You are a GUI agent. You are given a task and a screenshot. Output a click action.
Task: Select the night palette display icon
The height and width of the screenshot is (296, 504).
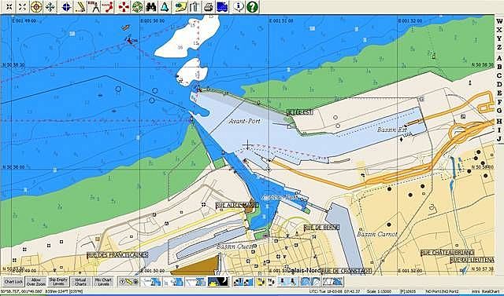point(218,282)
